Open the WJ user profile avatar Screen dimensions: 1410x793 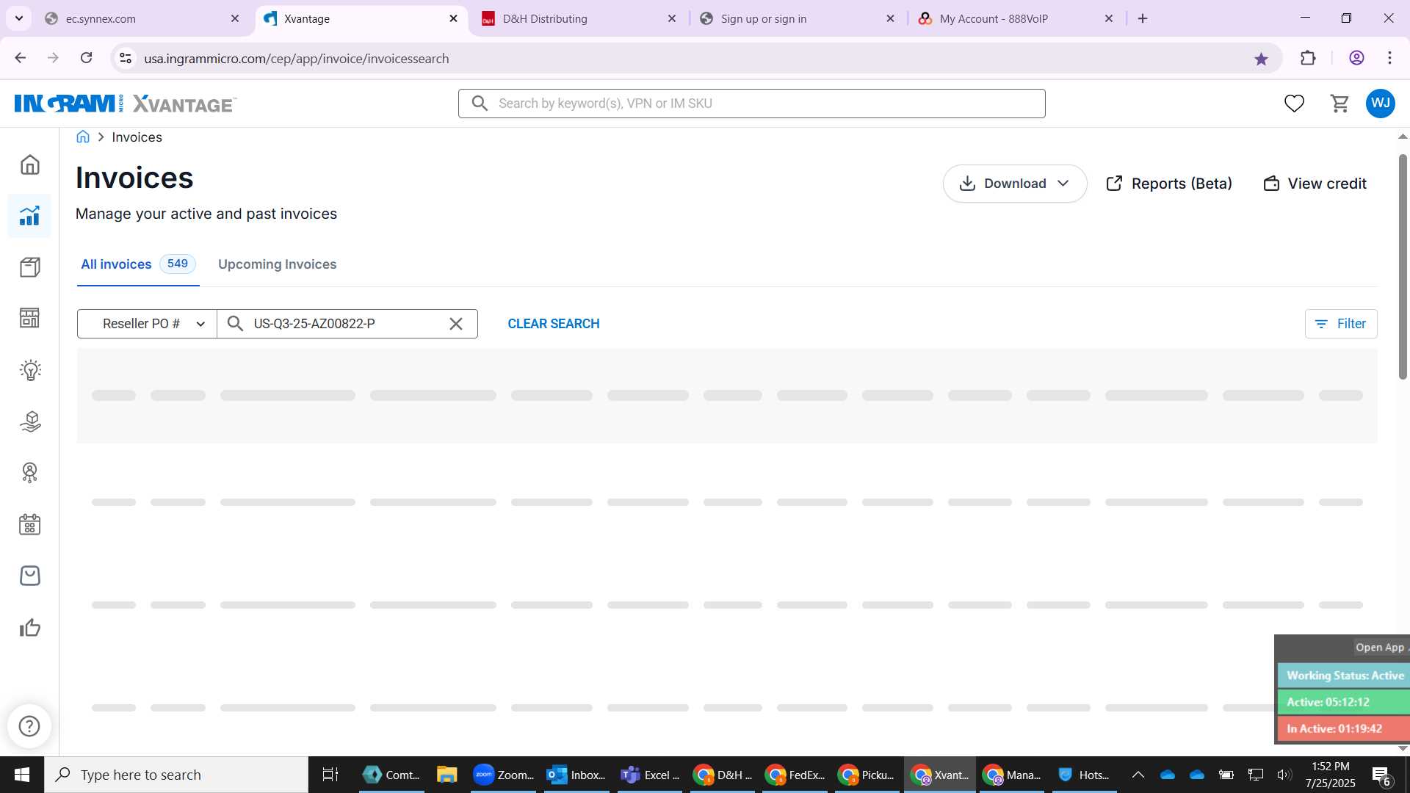1381,104
